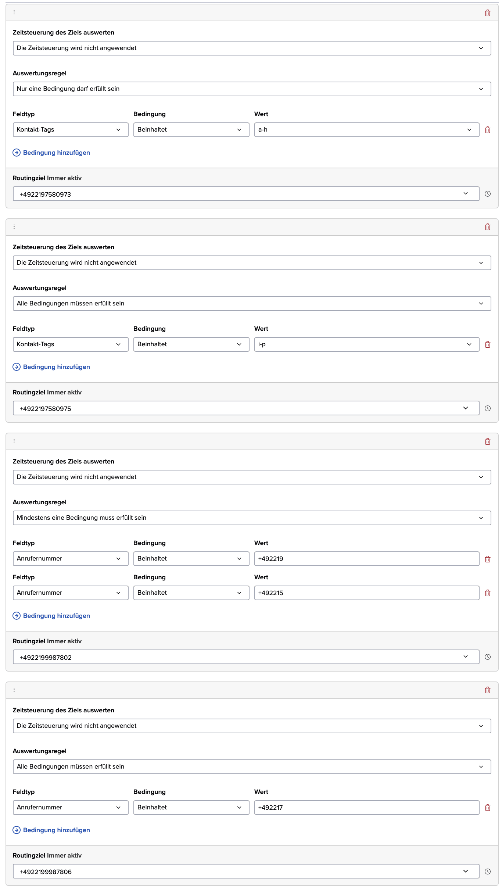Remove the +492219 caller number condition

(x=487, y=559)
